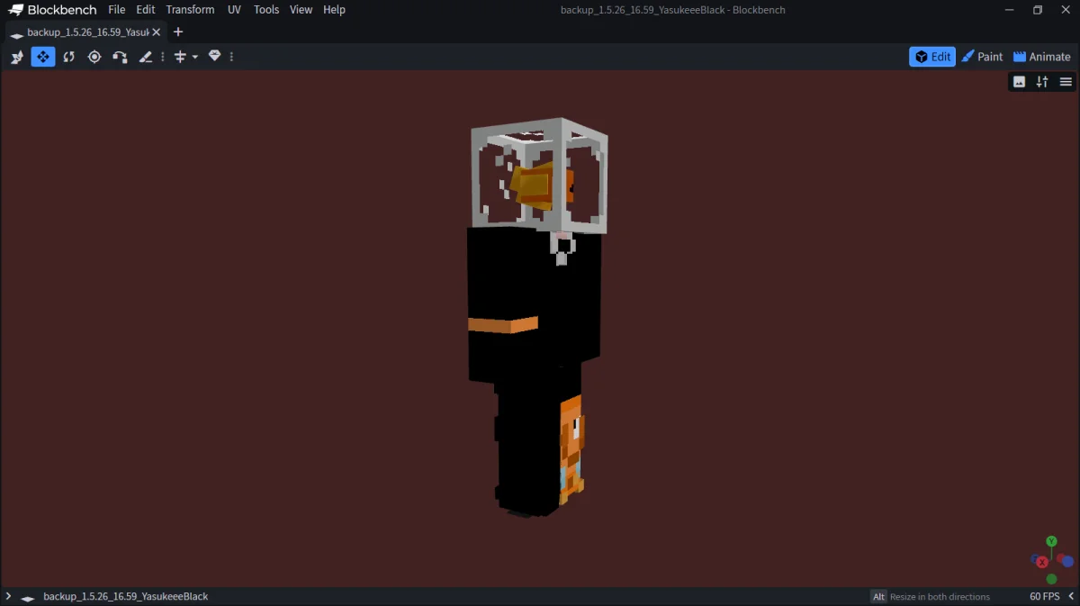The height and width of the screenshot is (606, 1080).
Task: Open the Help menu
Action: pyautogui.click(x=334, y=10)
